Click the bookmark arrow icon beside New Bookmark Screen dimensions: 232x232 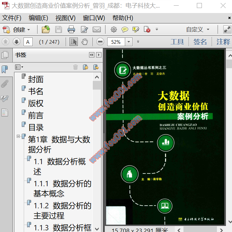tap(96, 67)
